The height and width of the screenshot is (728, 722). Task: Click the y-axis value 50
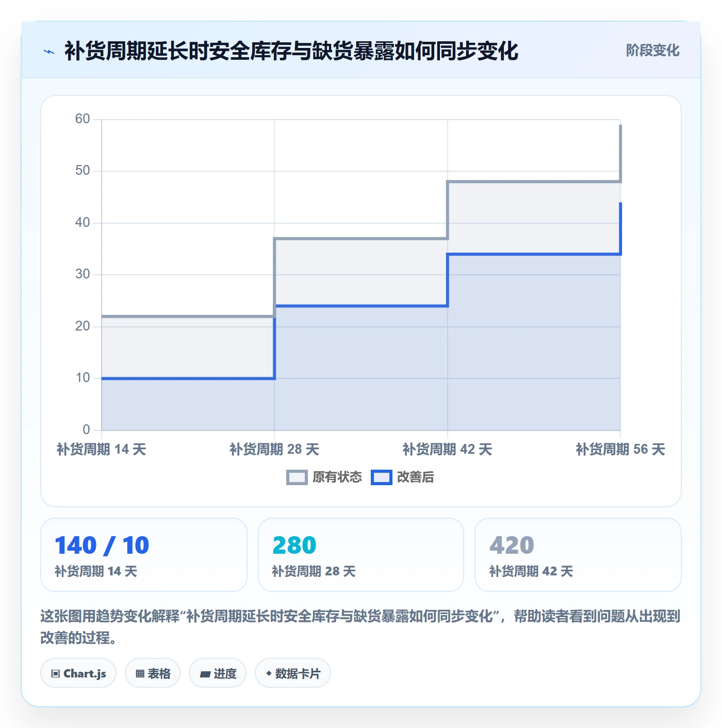click(83, 171)
